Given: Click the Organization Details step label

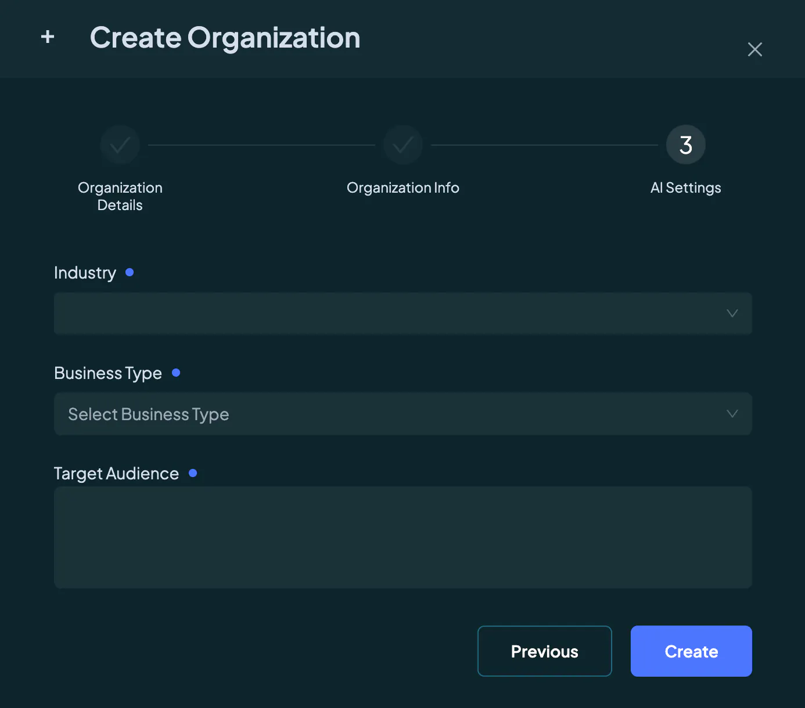Looking at the screenshot, I should coord(120,196).
